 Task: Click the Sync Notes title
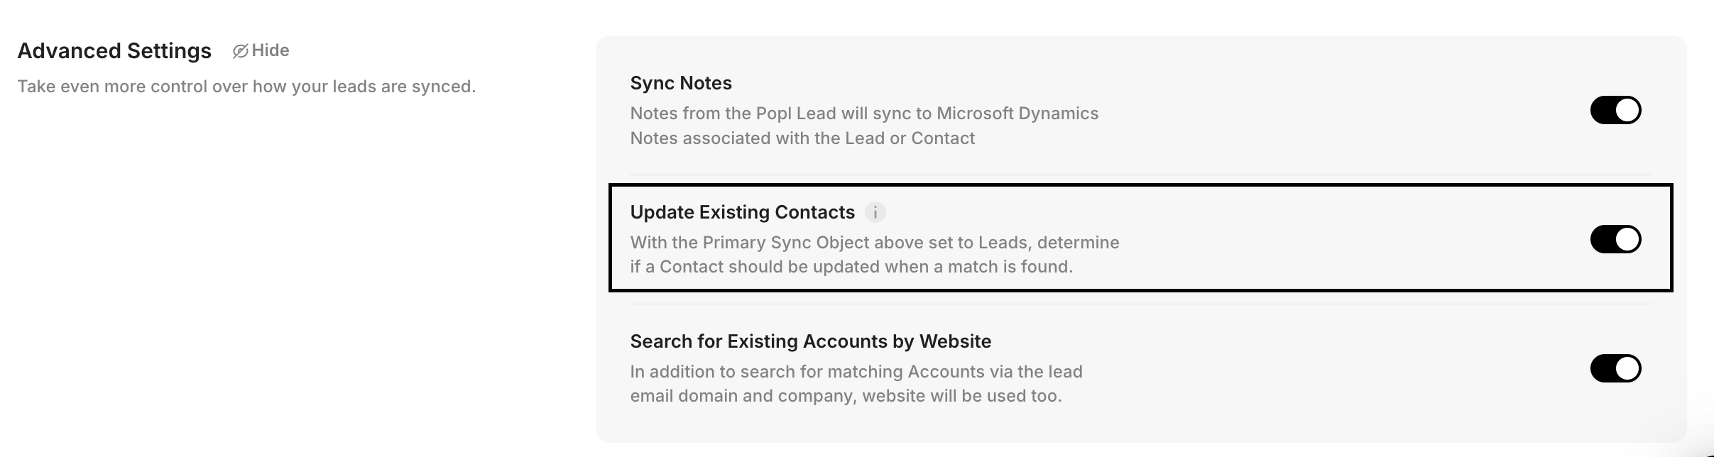[680, 83]
